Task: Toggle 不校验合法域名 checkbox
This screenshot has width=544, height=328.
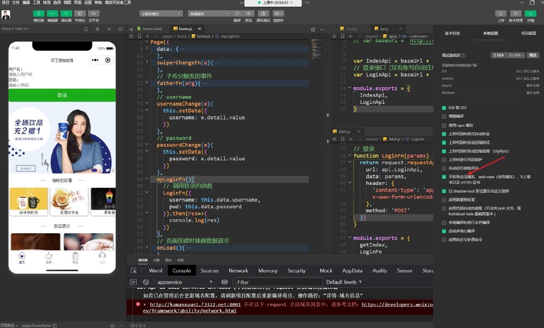Action: [445, 177]
